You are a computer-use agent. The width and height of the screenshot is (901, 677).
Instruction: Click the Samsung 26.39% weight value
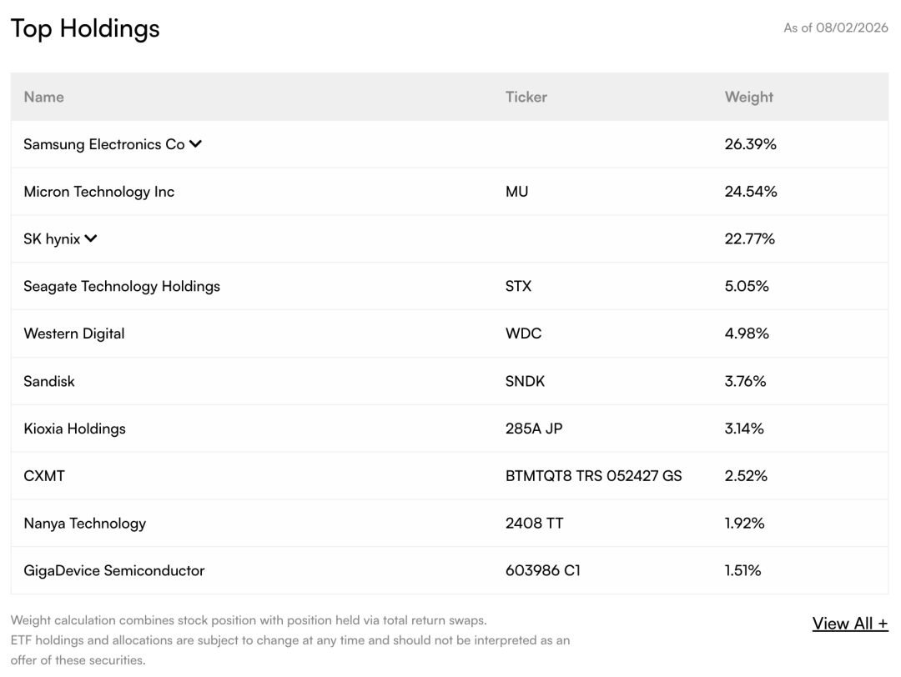pos(751,144)
